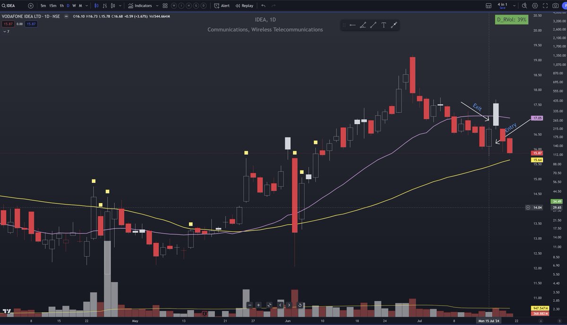Zoom out chart with minus button
The image size is (567, 325).
[250, 305]
